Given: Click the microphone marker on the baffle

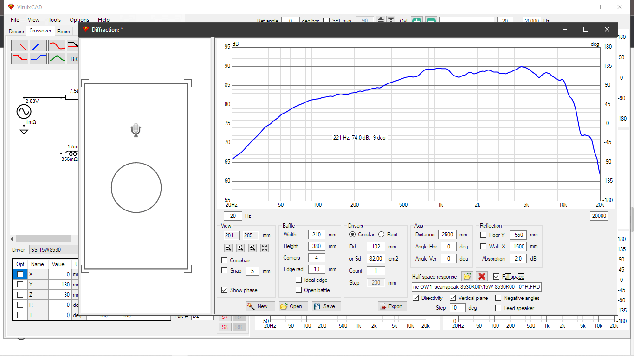Looking at the screenshot, I should coord(135,130).
